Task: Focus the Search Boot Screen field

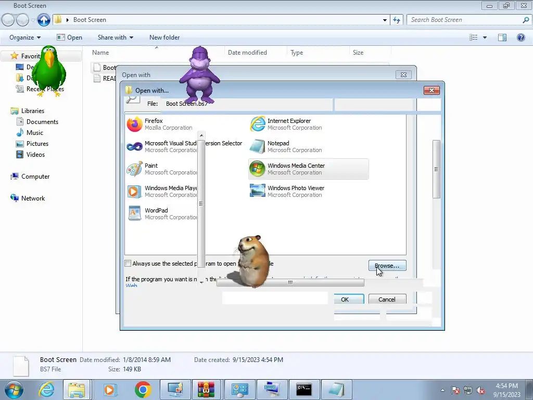Action: [x=466, y=20]
